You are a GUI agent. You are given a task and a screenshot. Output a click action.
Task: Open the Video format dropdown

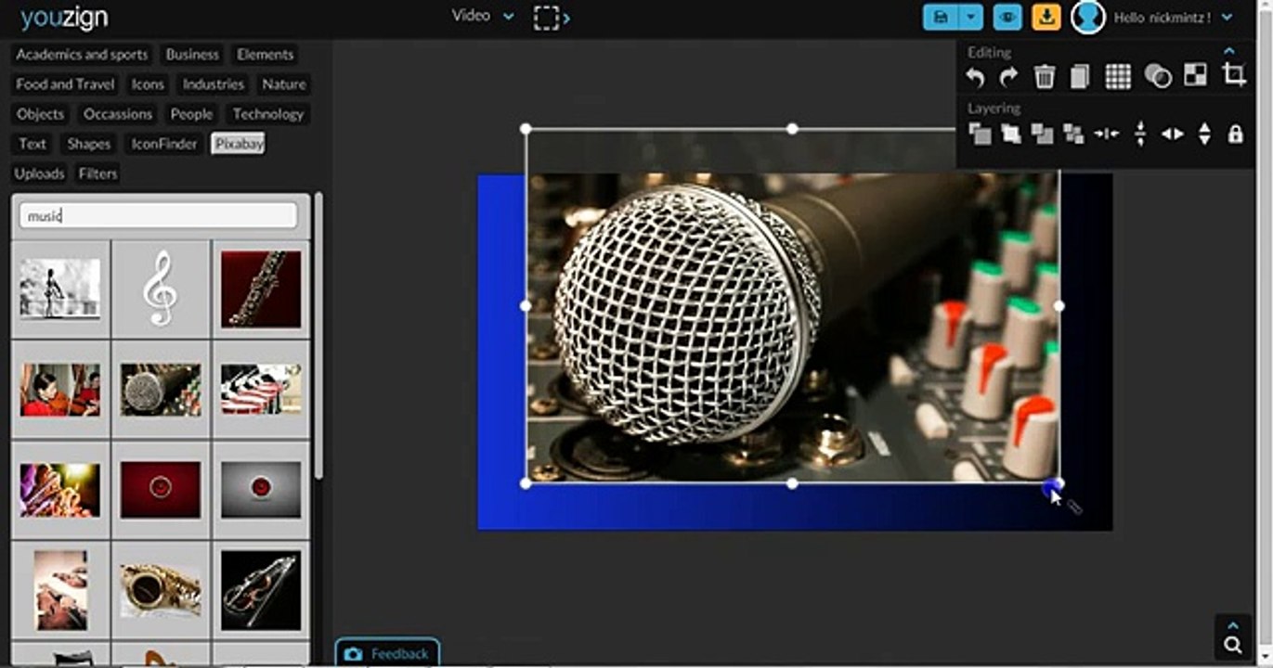coord(483,16)
